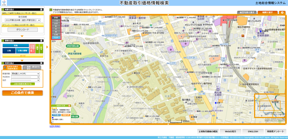Select the 宅地 property type
The height and width of the screenshot is (139, 288).
pos(16,45)
